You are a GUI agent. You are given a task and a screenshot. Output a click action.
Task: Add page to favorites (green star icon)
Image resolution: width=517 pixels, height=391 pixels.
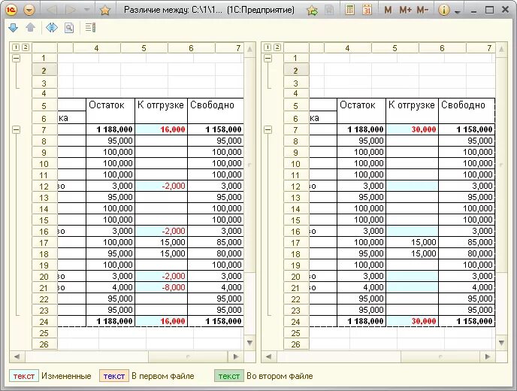click(x=312, y=11)
